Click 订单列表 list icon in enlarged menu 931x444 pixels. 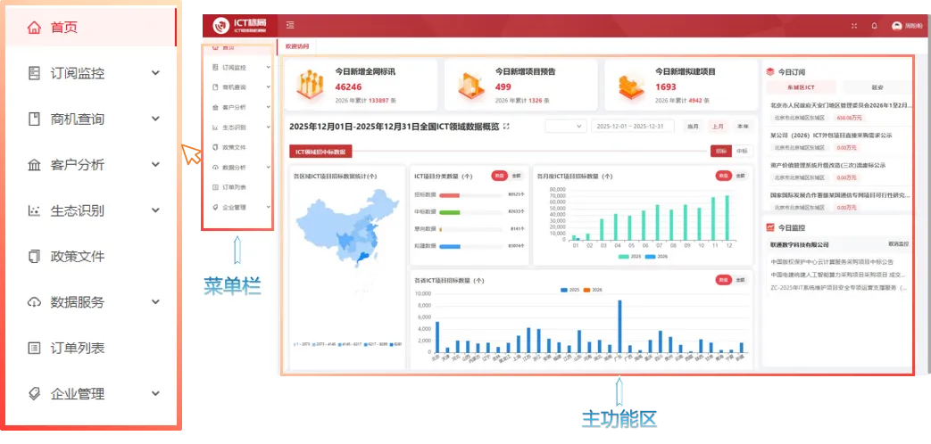click(35, 348)
